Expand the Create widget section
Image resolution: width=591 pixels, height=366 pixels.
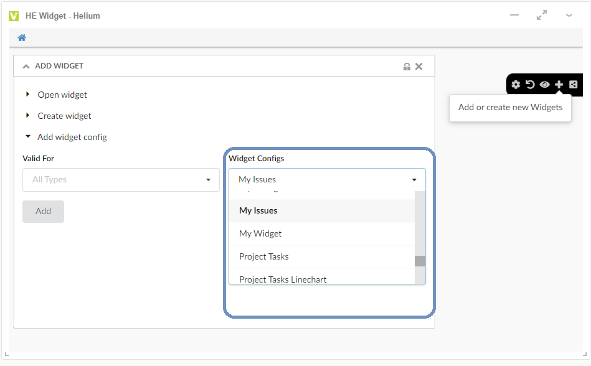point(28,116)
